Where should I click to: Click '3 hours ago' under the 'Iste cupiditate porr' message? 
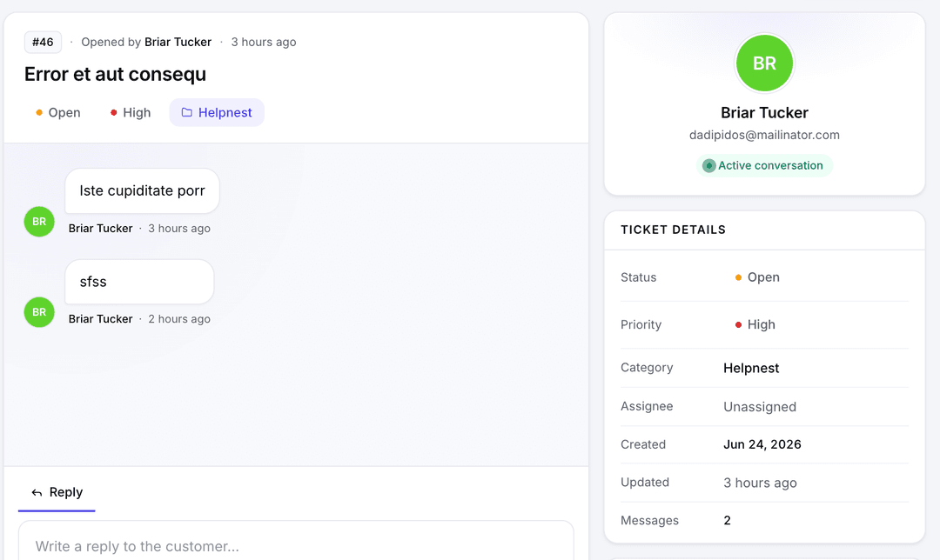coord(179,228)
